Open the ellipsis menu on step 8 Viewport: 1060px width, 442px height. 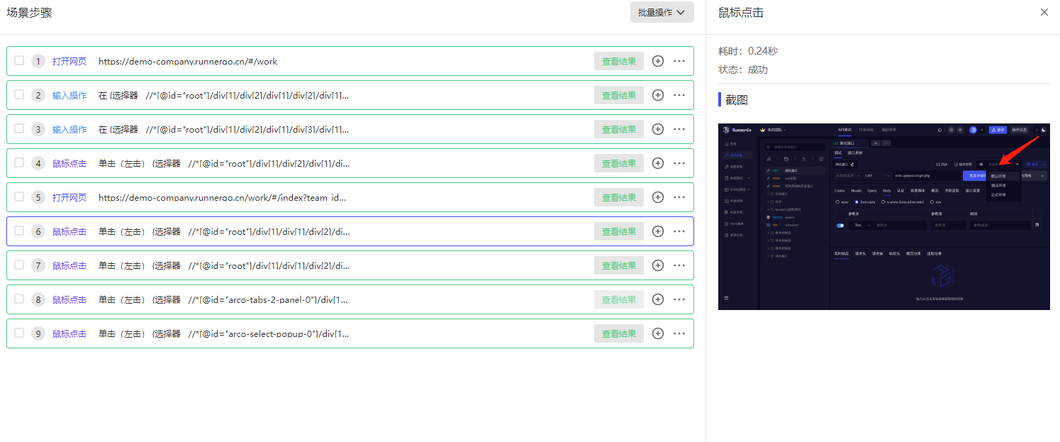pos(679,299)
